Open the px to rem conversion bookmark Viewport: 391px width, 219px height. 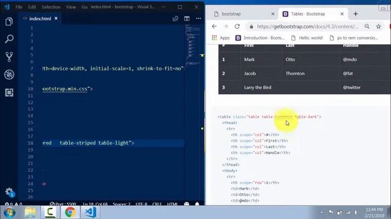(354, 38)
